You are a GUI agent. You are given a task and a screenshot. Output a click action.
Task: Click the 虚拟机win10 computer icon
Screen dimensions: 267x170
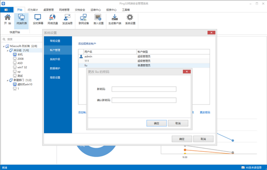(15, 84)
